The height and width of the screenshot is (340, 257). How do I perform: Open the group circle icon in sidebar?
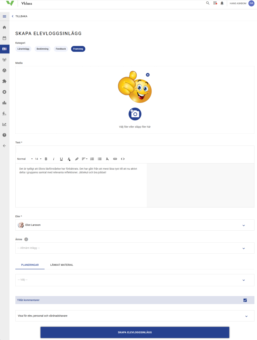[4, 70]
